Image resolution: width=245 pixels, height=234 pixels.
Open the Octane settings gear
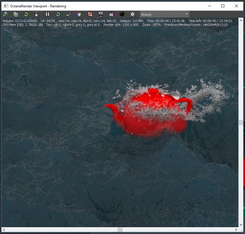click(132, 14)
